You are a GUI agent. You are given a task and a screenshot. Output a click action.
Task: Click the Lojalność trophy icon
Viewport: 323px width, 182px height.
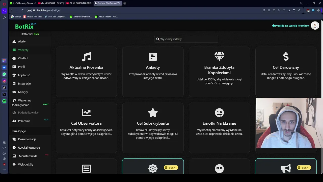(x=14, y=75)
